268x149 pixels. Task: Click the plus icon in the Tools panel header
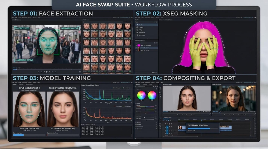[x=155, y=22]
